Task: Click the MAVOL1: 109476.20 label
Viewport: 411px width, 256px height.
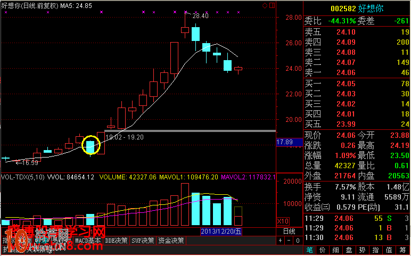Action: (188, 177)
